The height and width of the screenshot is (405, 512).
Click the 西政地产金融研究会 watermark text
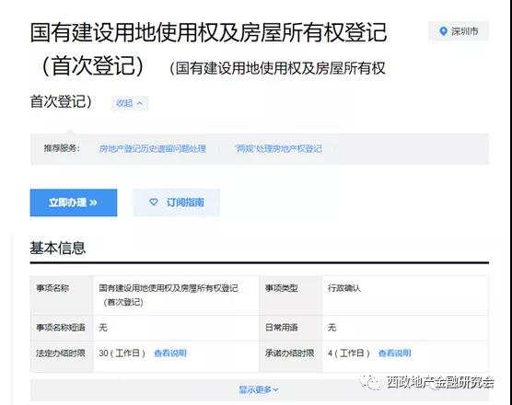(x=440, y=382)
